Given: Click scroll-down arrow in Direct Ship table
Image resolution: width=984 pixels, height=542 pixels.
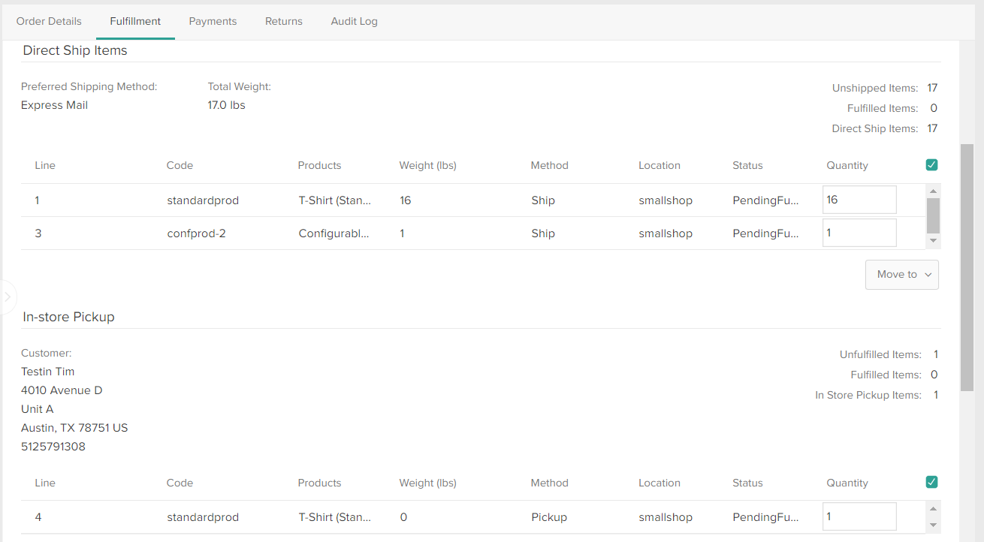Looking at the screenshot, I should point(933,240).
